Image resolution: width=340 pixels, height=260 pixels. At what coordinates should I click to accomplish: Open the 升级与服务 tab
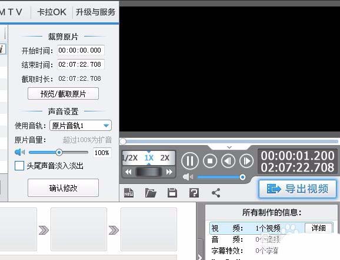tap(95, 12)
